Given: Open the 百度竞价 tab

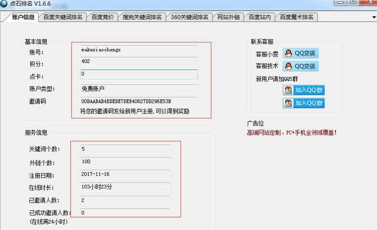Looking at the screenshot, I should tap(102, 17).
